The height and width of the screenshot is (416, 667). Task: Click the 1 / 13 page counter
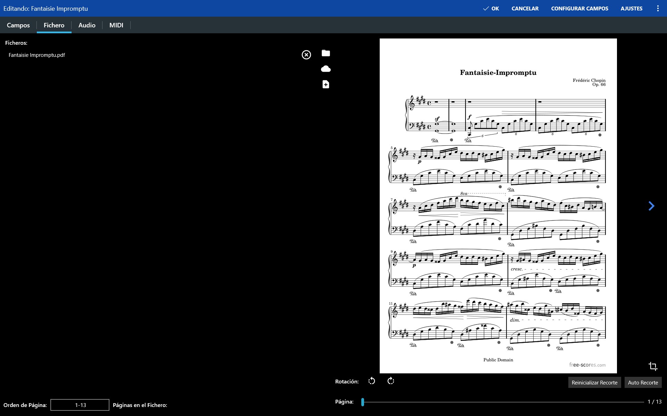[654, 402]
